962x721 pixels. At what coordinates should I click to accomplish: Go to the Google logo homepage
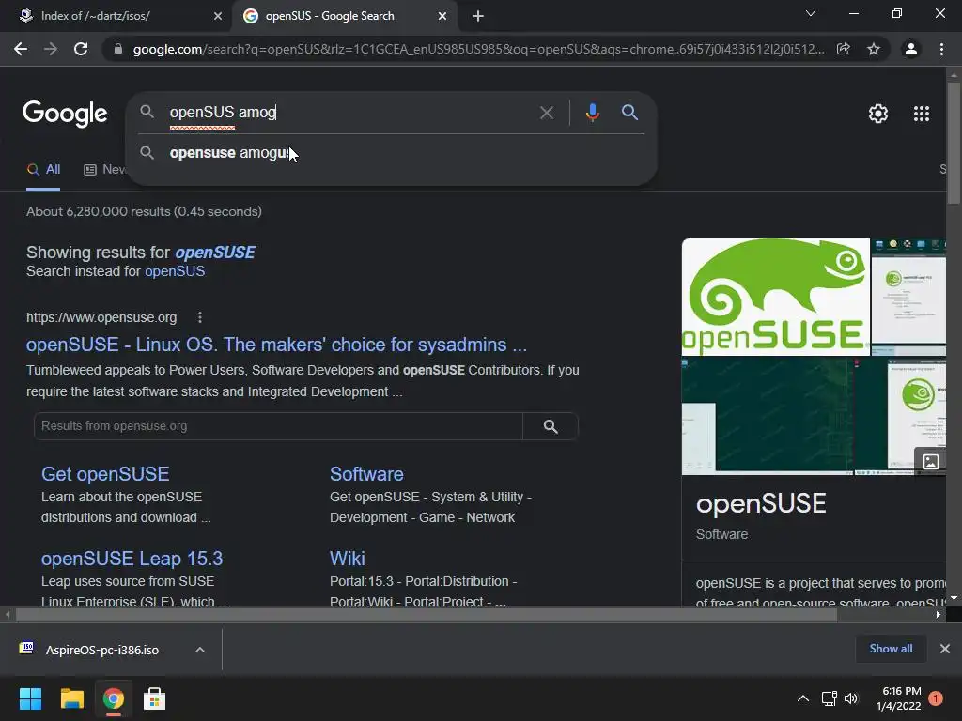click(65, 114)
